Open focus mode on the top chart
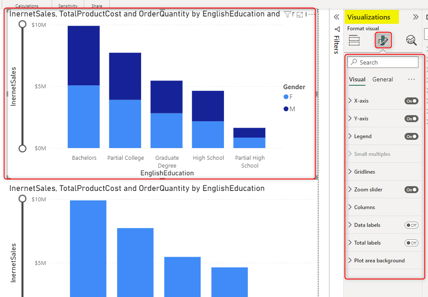 [x=300, y=14]
